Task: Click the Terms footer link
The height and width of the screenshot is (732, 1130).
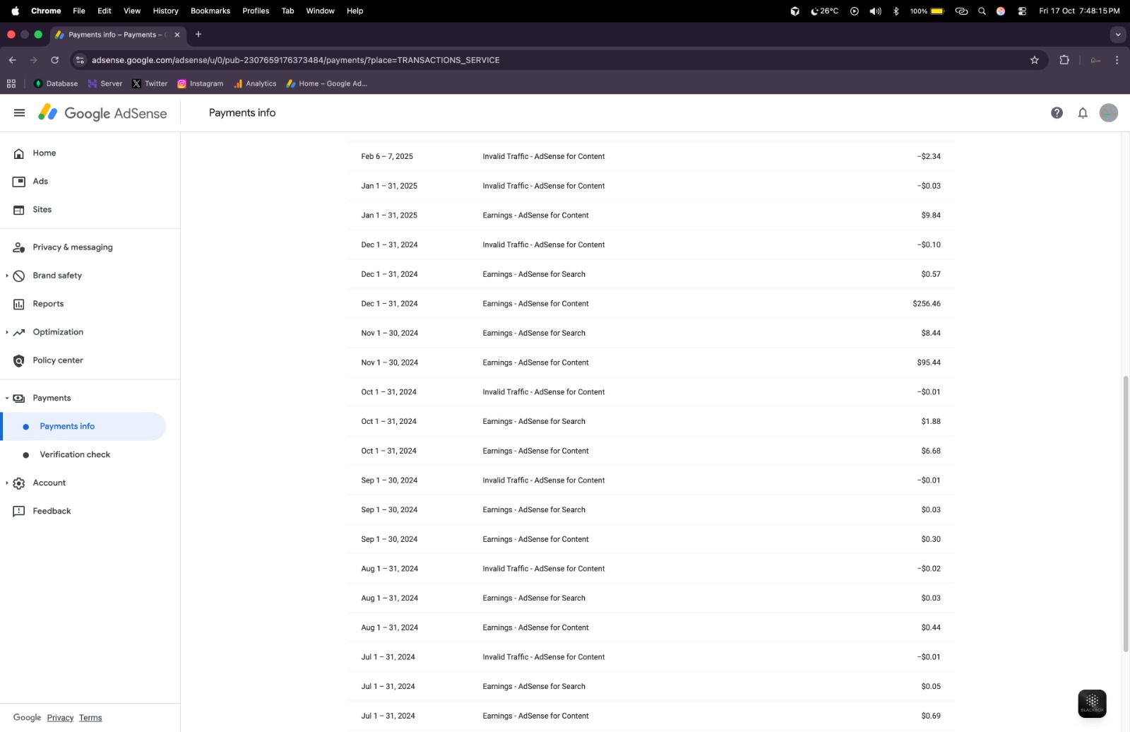Action: (90, 718)
